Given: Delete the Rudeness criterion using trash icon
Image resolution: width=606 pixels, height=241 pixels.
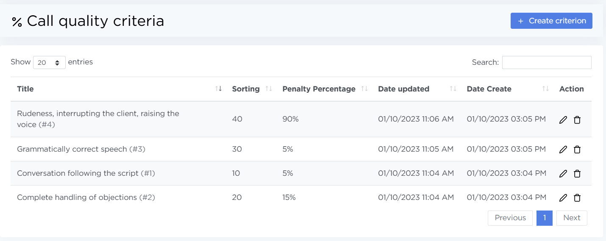Looking at the screenshot, I should [577, 120].
